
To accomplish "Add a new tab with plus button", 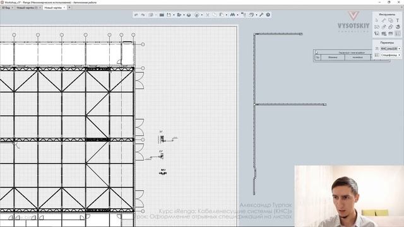I will [69, 8].
